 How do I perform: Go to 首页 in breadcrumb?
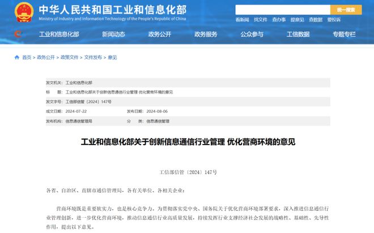point(27,57)
